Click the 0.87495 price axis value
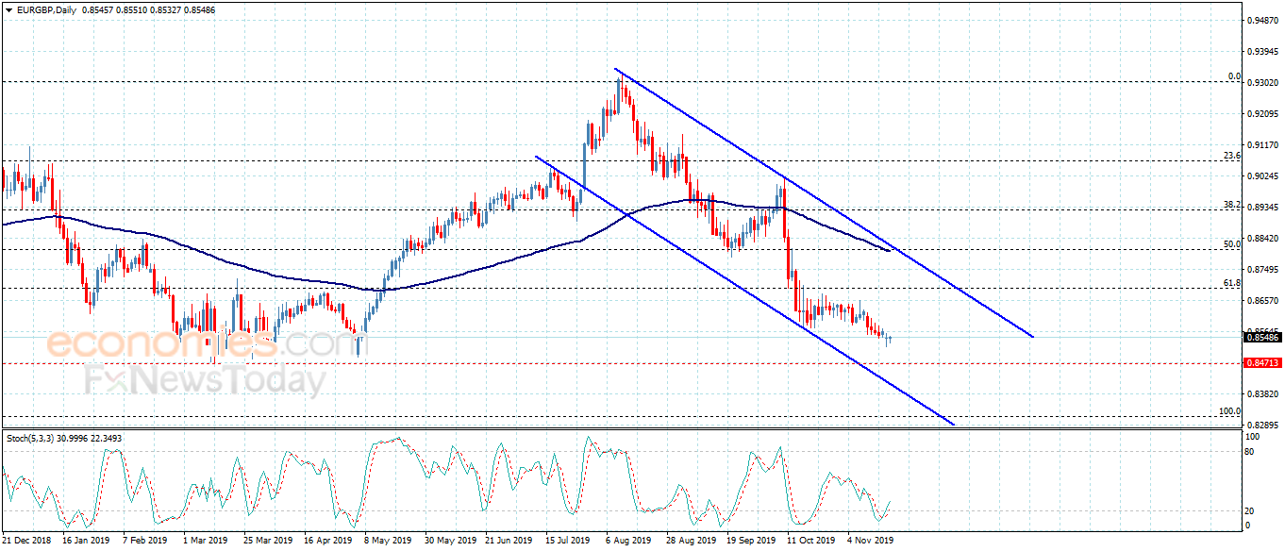The image size is (1285, 551). tap(1262, 270)
